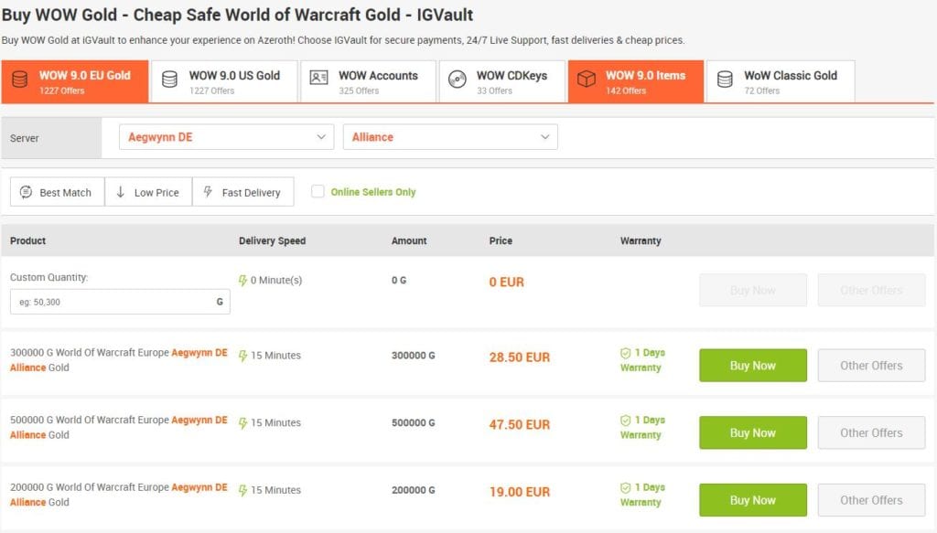
Task: Open the Aegwynn DE server dropdown
Action: (227, 137)
